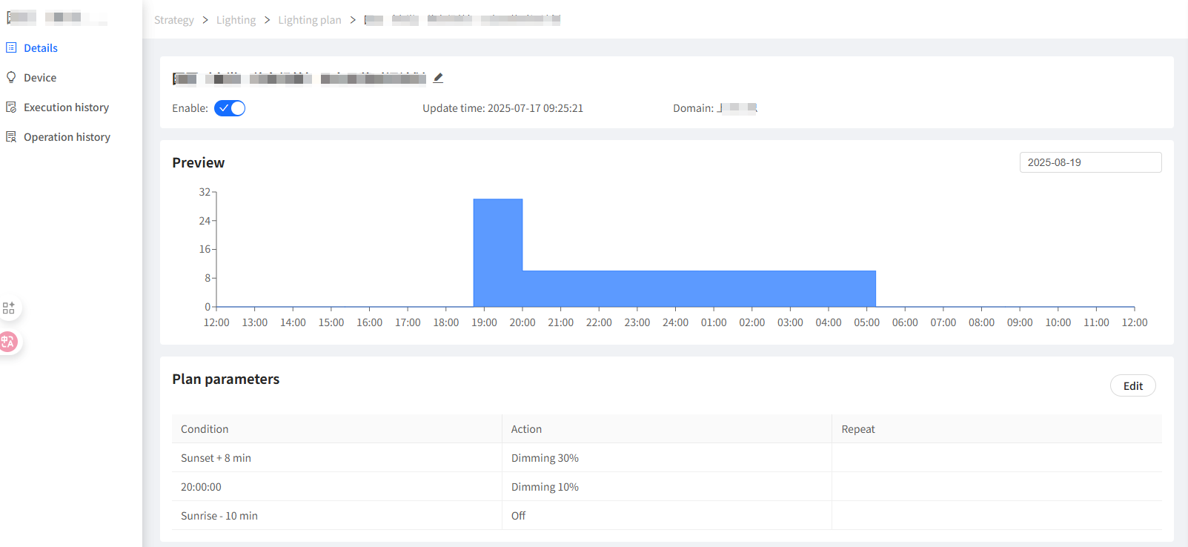Click the Action column header

(x=667, y=429)
